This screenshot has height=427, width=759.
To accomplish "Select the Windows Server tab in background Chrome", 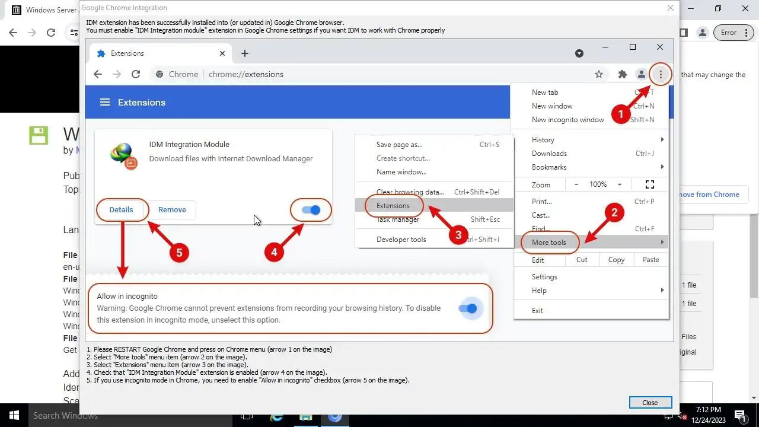I will point(42,10).
